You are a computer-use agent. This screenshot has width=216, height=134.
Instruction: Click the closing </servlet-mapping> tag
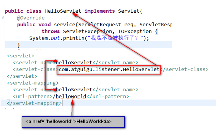34,103
